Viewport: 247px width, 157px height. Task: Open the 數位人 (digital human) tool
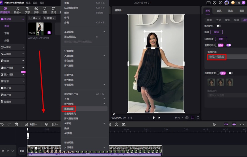click(x=17, y=10)
